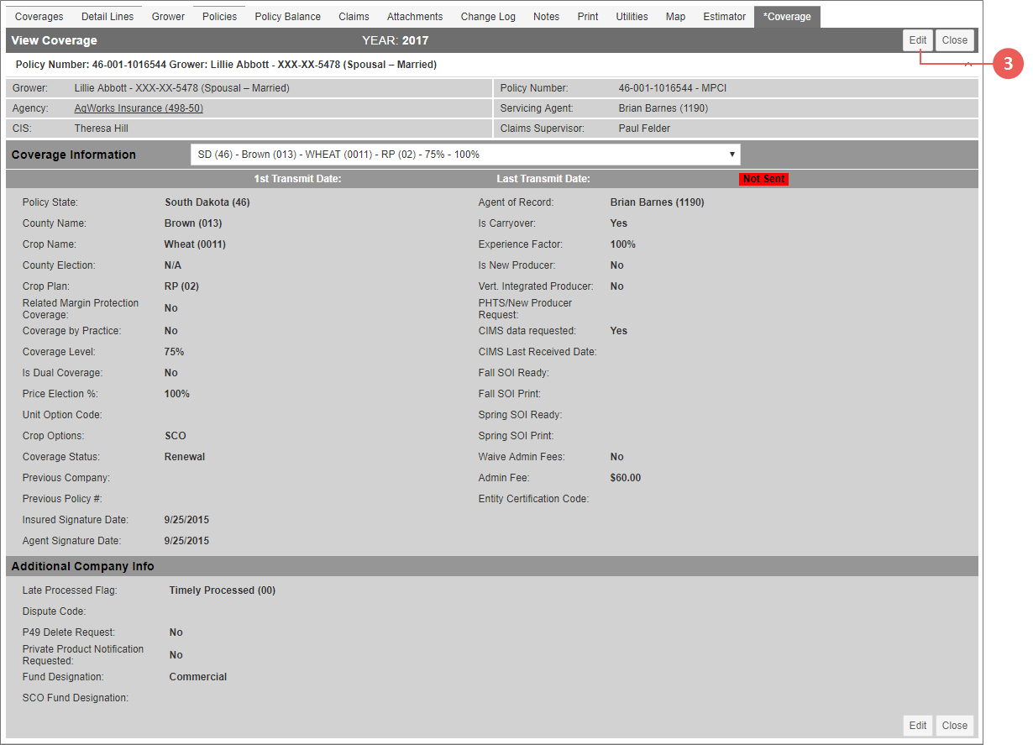Go to the Policies tab
This screenshot has height=745, width=1033.
220,17
